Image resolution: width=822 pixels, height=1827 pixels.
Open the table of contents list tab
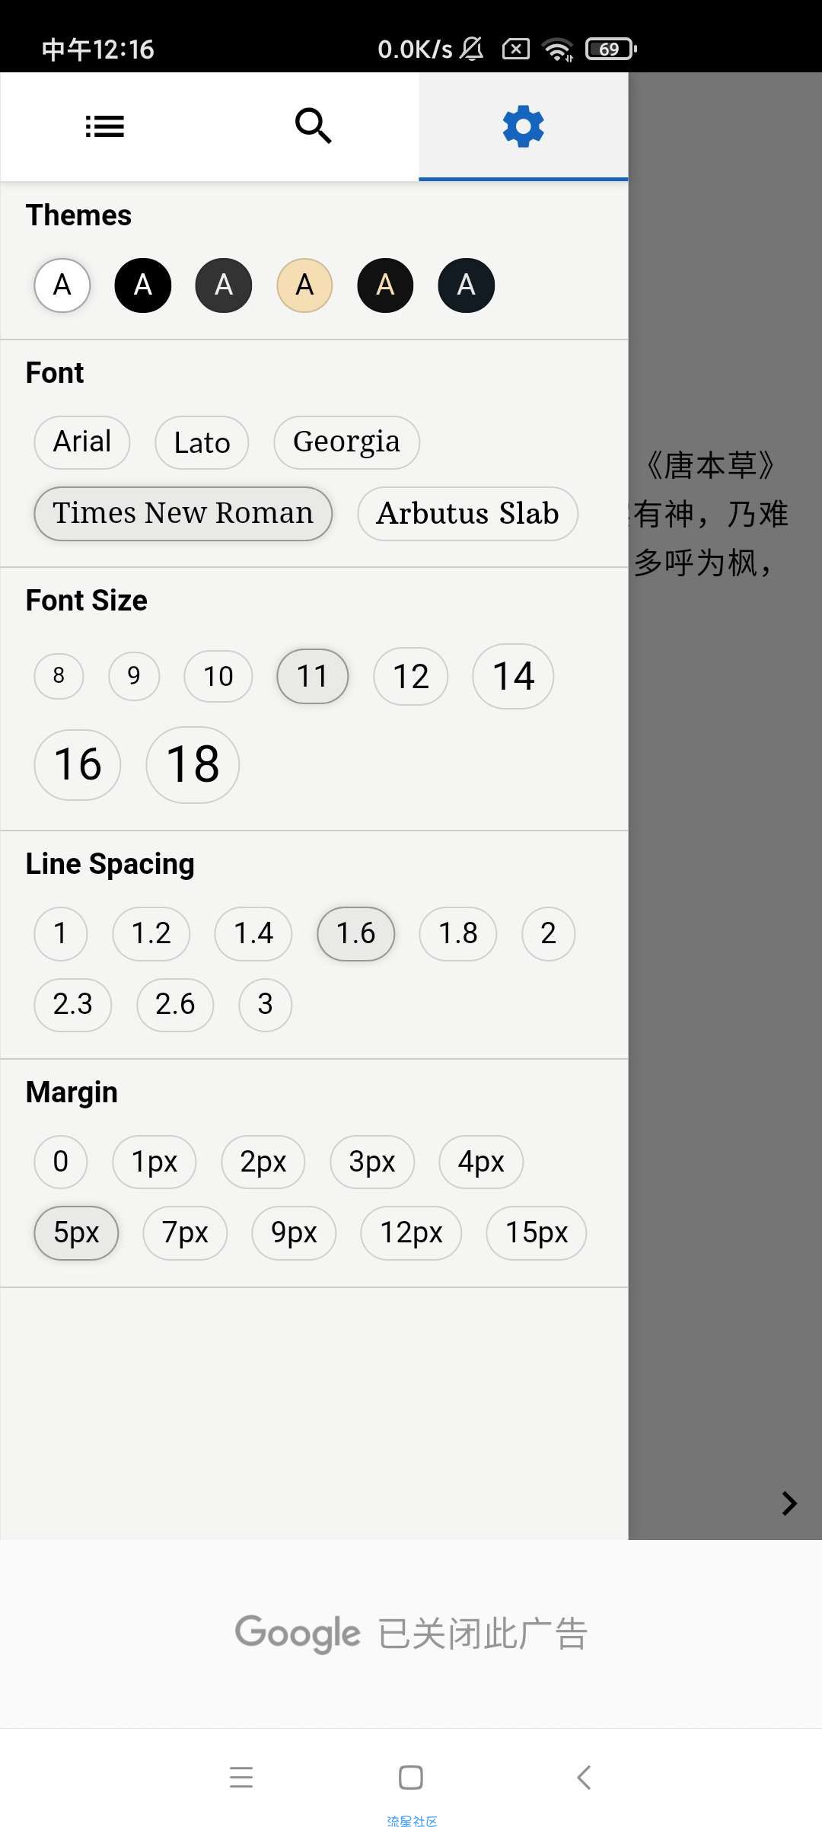pos(105,126)
